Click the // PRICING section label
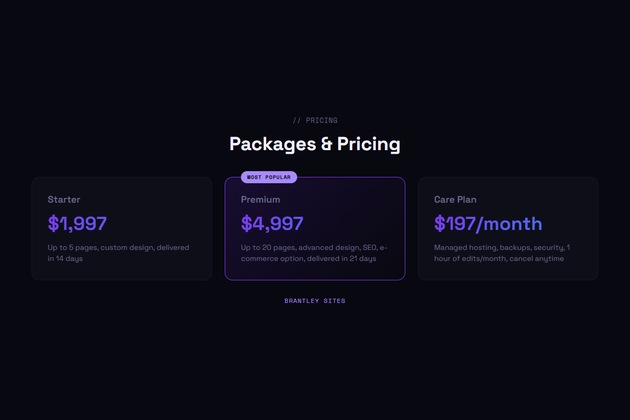This screenshot has width=630, height=420. tap(314, 120)
